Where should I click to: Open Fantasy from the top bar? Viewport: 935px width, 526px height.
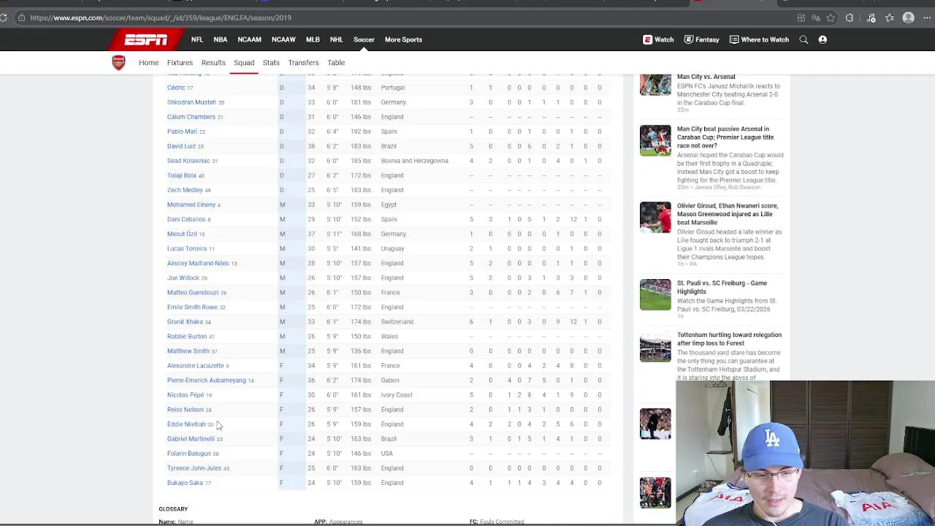(702, 39)
